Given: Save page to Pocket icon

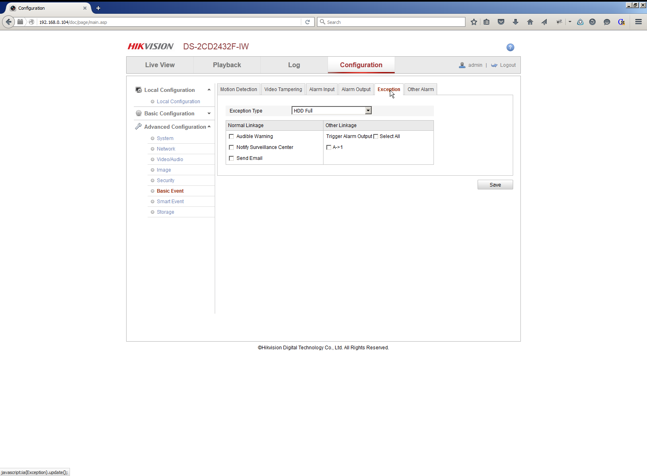Looking at the screenshot, I should coord(501,22).
